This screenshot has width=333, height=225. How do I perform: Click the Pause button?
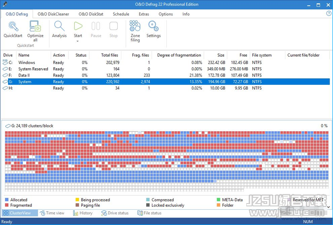click(96, 30)
